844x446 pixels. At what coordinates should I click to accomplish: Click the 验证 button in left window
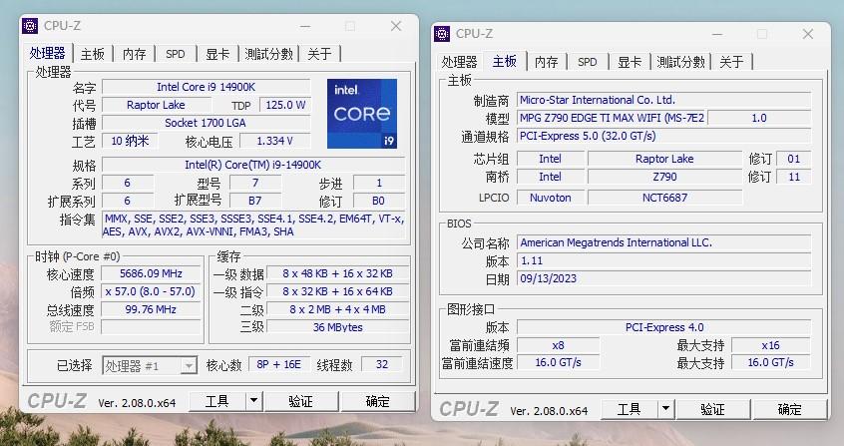[301, 401]
